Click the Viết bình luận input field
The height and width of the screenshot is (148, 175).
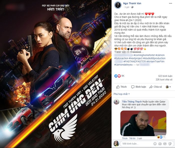point(137,144)
